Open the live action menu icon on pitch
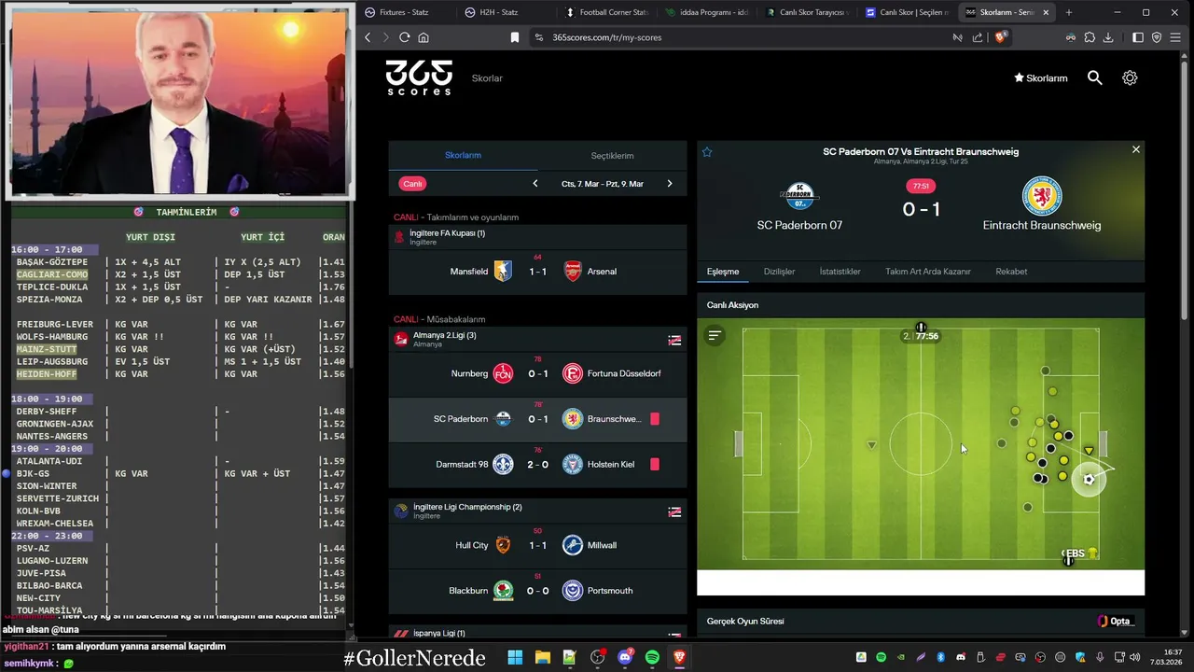Viewport: 1194px width, 672px height. (715, 335)
